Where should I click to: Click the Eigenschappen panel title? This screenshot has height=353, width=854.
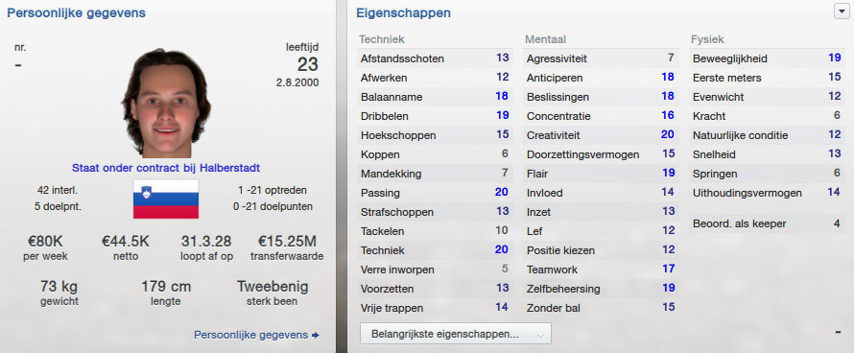pyautogui.click(x=404, y=13)
